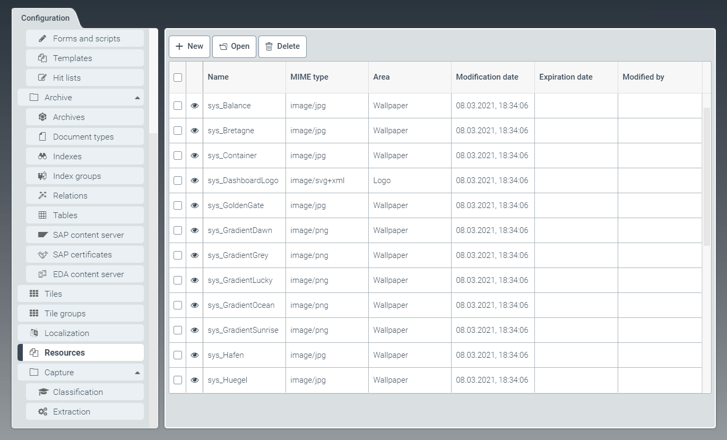Image resolution: width=727 pixels, height=440 pixels.
Task: Click the cube icon next to Archives
Action: tap(42, 117)
